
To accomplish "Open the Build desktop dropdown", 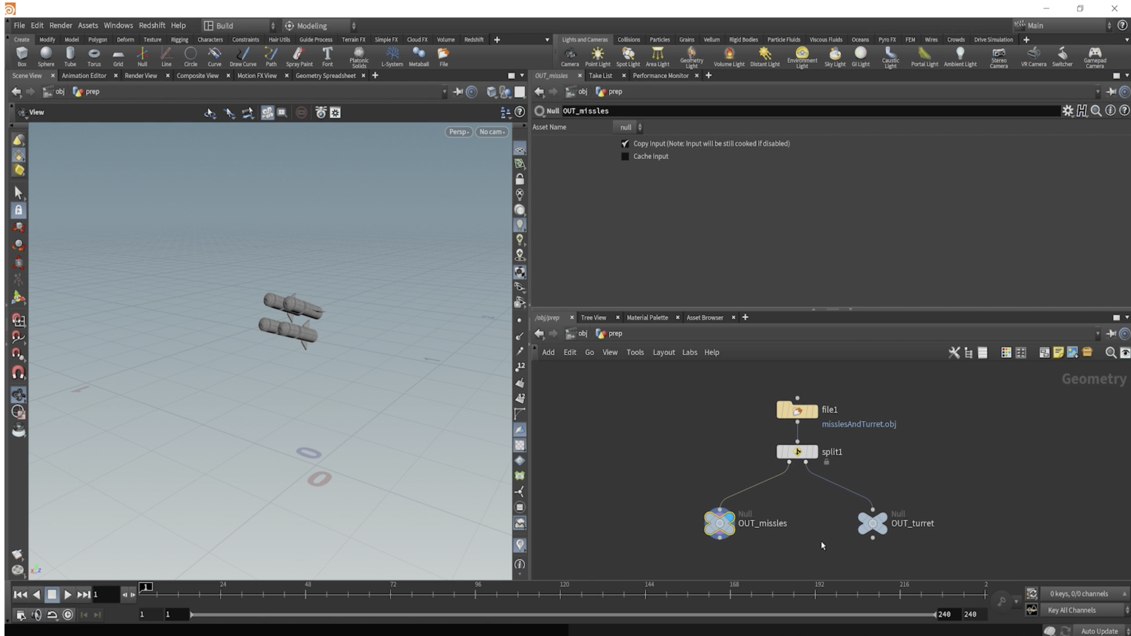I will (x=239, y=26).
